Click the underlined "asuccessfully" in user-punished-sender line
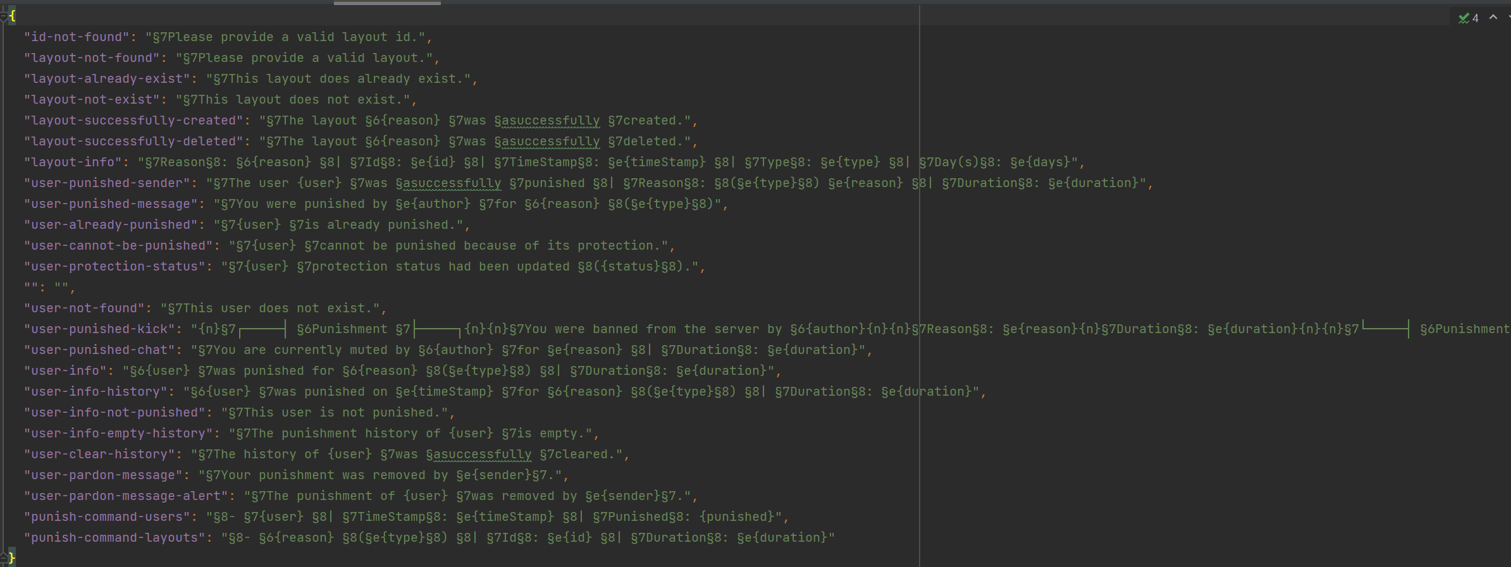Screen dimensions: 1511x567 (452, 183)
